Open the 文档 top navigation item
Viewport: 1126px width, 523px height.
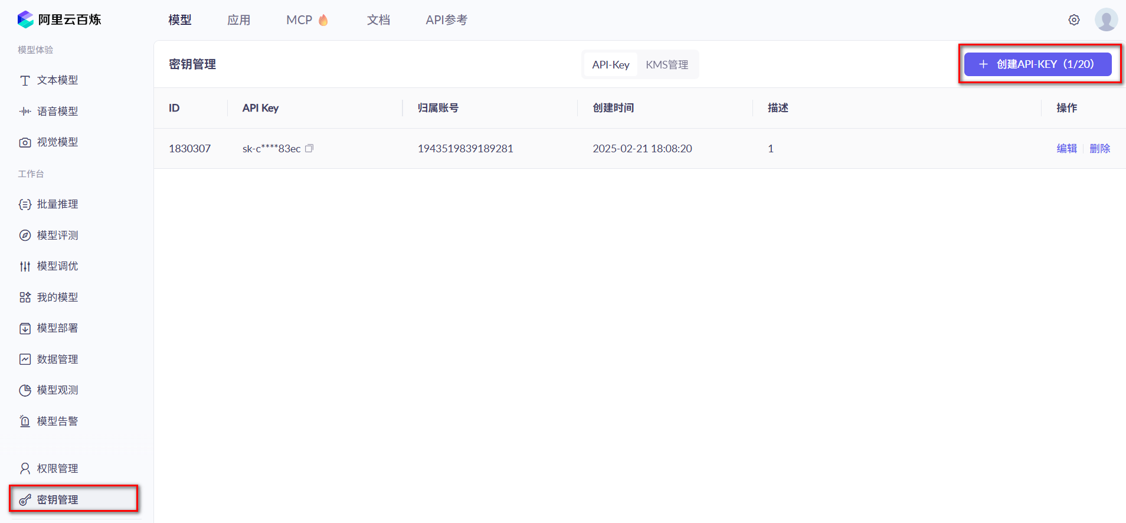pyautogui.click(x=378, y=20)
